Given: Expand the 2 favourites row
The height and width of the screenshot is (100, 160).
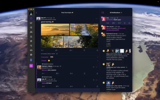Looking at the screenshot, I should pyautogui.click(x=67, y=57).
